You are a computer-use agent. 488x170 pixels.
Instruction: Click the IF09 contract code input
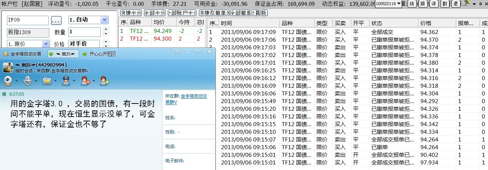pyautogui.click(x=27, y=20)
